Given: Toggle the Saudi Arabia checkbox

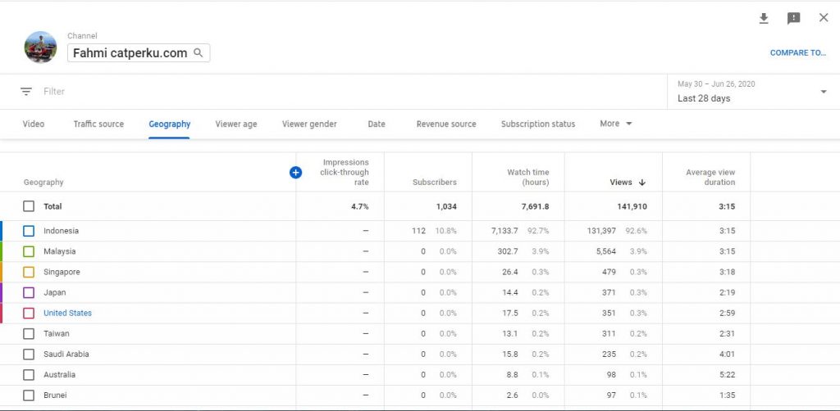Looking at the screenshot, I should [x=29, y=355].
